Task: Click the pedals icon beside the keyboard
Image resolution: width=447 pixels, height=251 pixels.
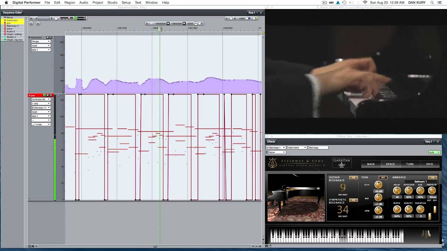Action: (426, 234)
